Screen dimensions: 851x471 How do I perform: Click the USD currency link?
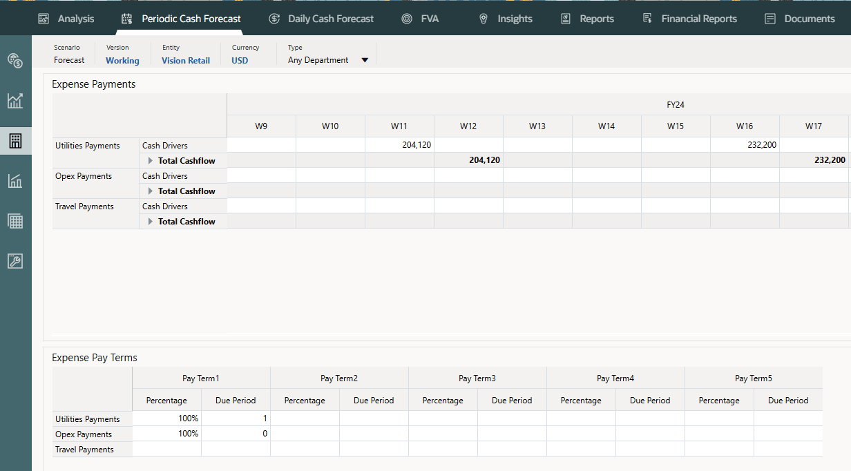(240, 61)
